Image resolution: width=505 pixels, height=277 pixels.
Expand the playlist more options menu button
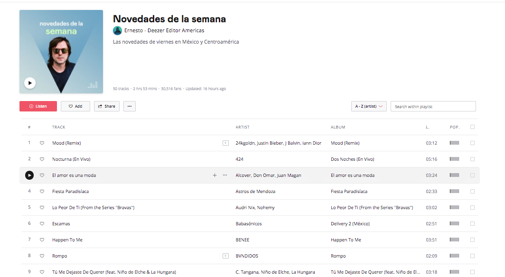pyautogui.click(x=130, y=106)
